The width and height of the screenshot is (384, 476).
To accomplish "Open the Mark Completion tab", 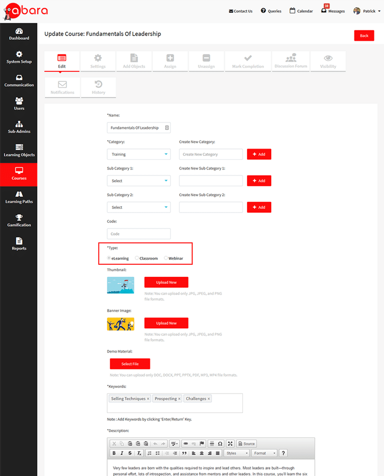I will pyautogui.click(x=248, y=61).
